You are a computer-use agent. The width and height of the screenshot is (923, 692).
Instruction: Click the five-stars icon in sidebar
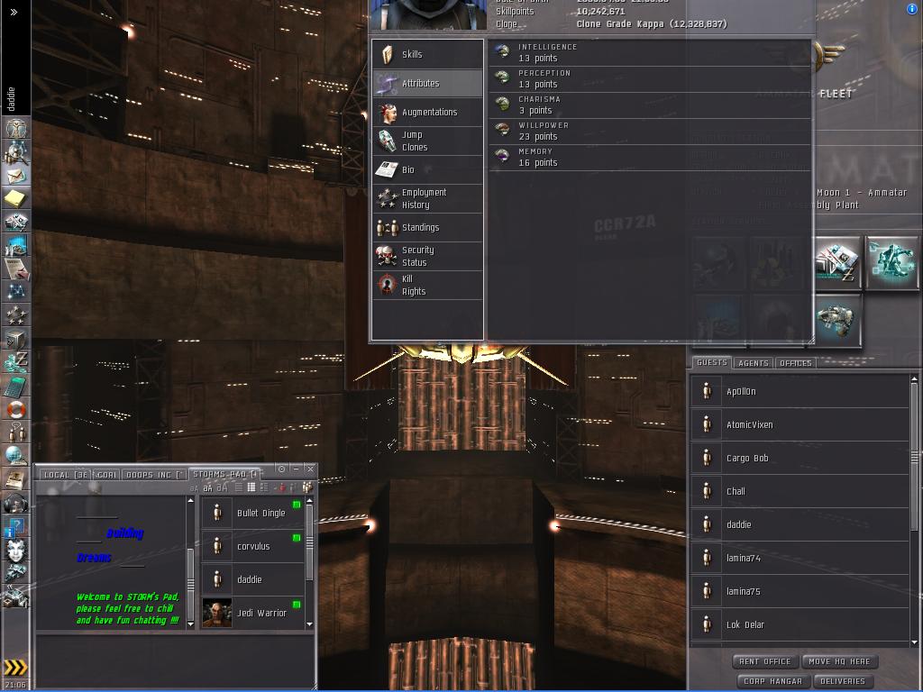(x=16, y=314)
